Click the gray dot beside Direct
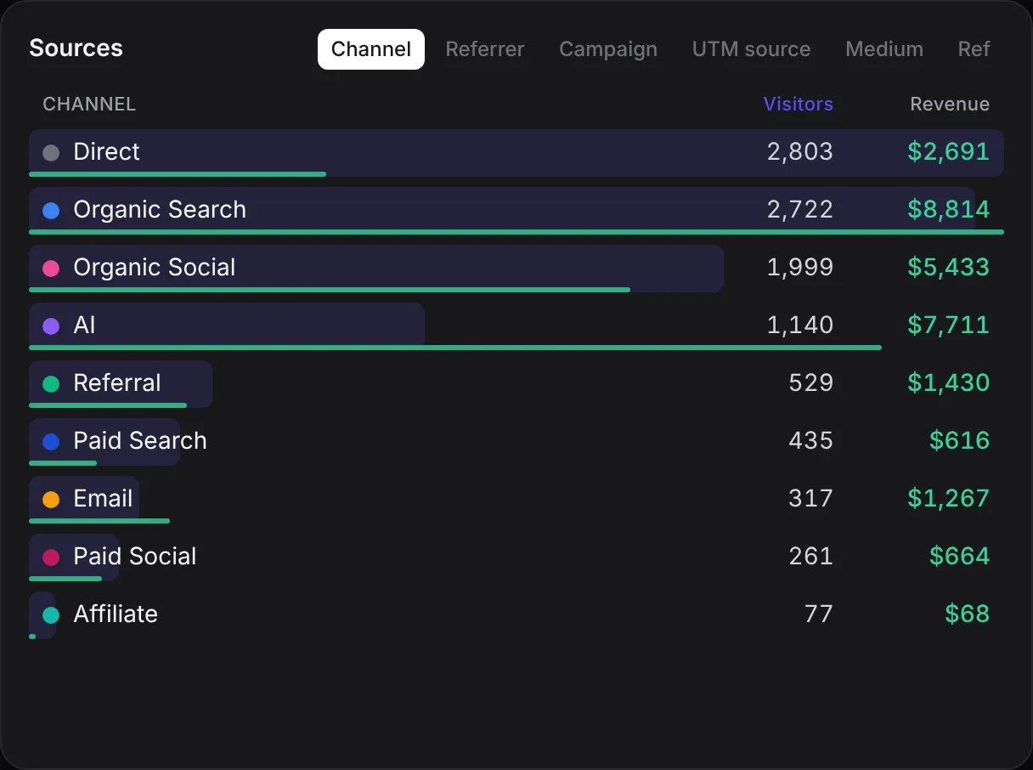The height and width of the screenshot is (770, 1033). pos(51,153)
